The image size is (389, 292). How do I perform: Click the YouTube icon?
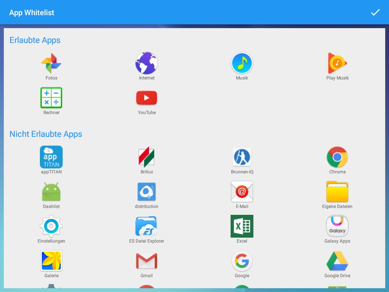[147, 98]
